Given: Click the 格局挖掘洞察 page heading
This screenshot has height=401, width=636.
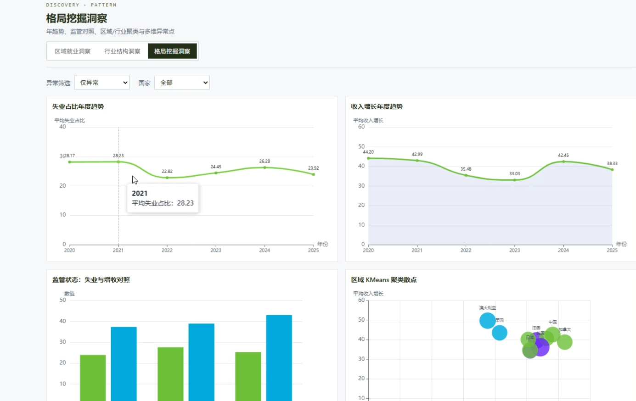Looking at the screenshot, I should [77, 18].
